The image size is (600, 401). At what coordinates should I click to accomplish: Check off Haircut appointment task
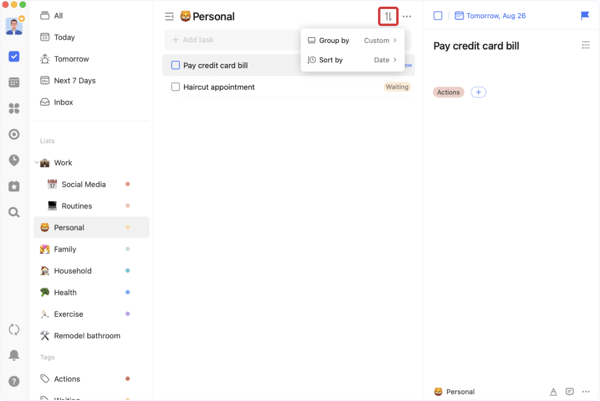pyautogui.click(x=175, y=87)
